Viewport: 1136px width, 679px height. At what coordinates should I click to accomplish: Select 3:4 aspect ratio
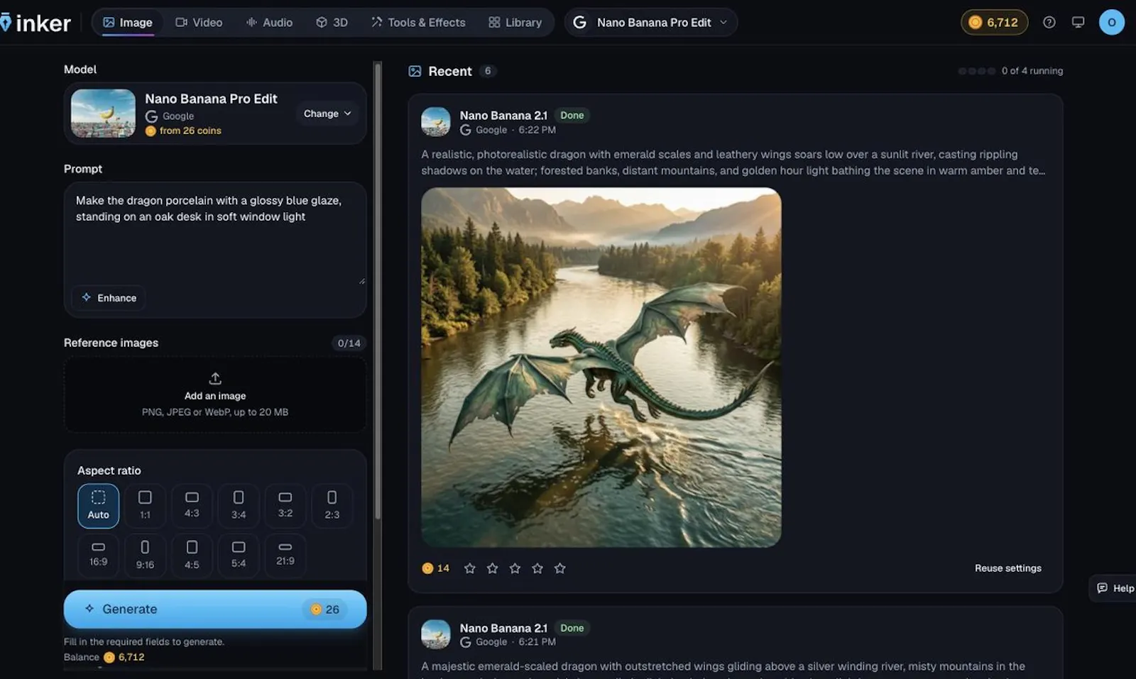coord(239,505)
